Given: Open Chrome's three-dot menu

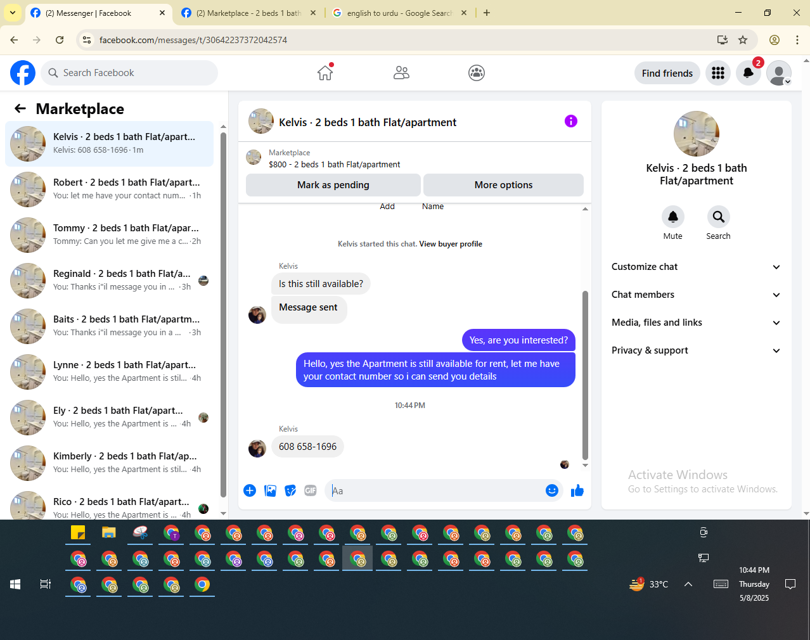Looking at the screenshot, I should coord(797,40).
